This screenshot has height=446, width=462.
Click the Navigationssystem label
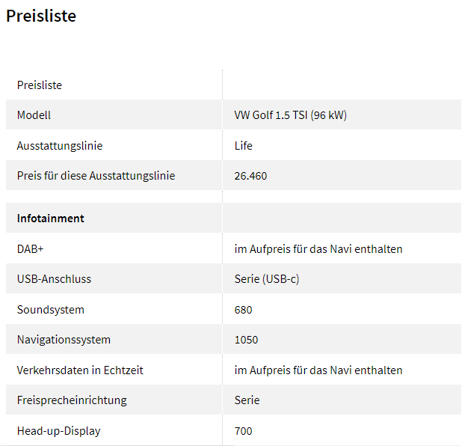(64, 340)
